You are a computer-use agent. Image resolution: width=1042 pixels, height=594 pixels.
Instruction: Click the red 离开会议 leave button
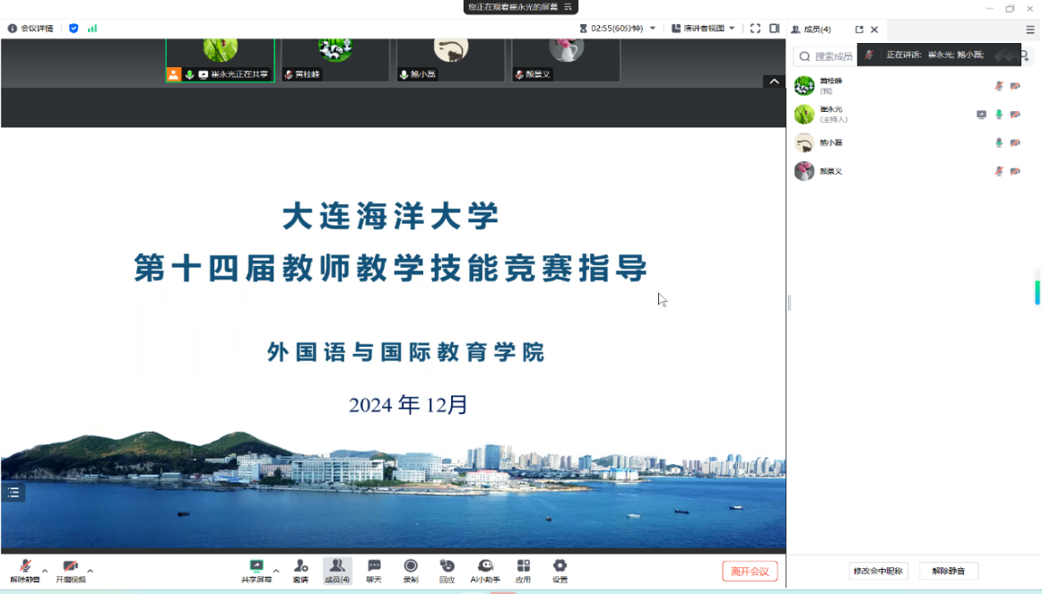click(x=750, y=572)
